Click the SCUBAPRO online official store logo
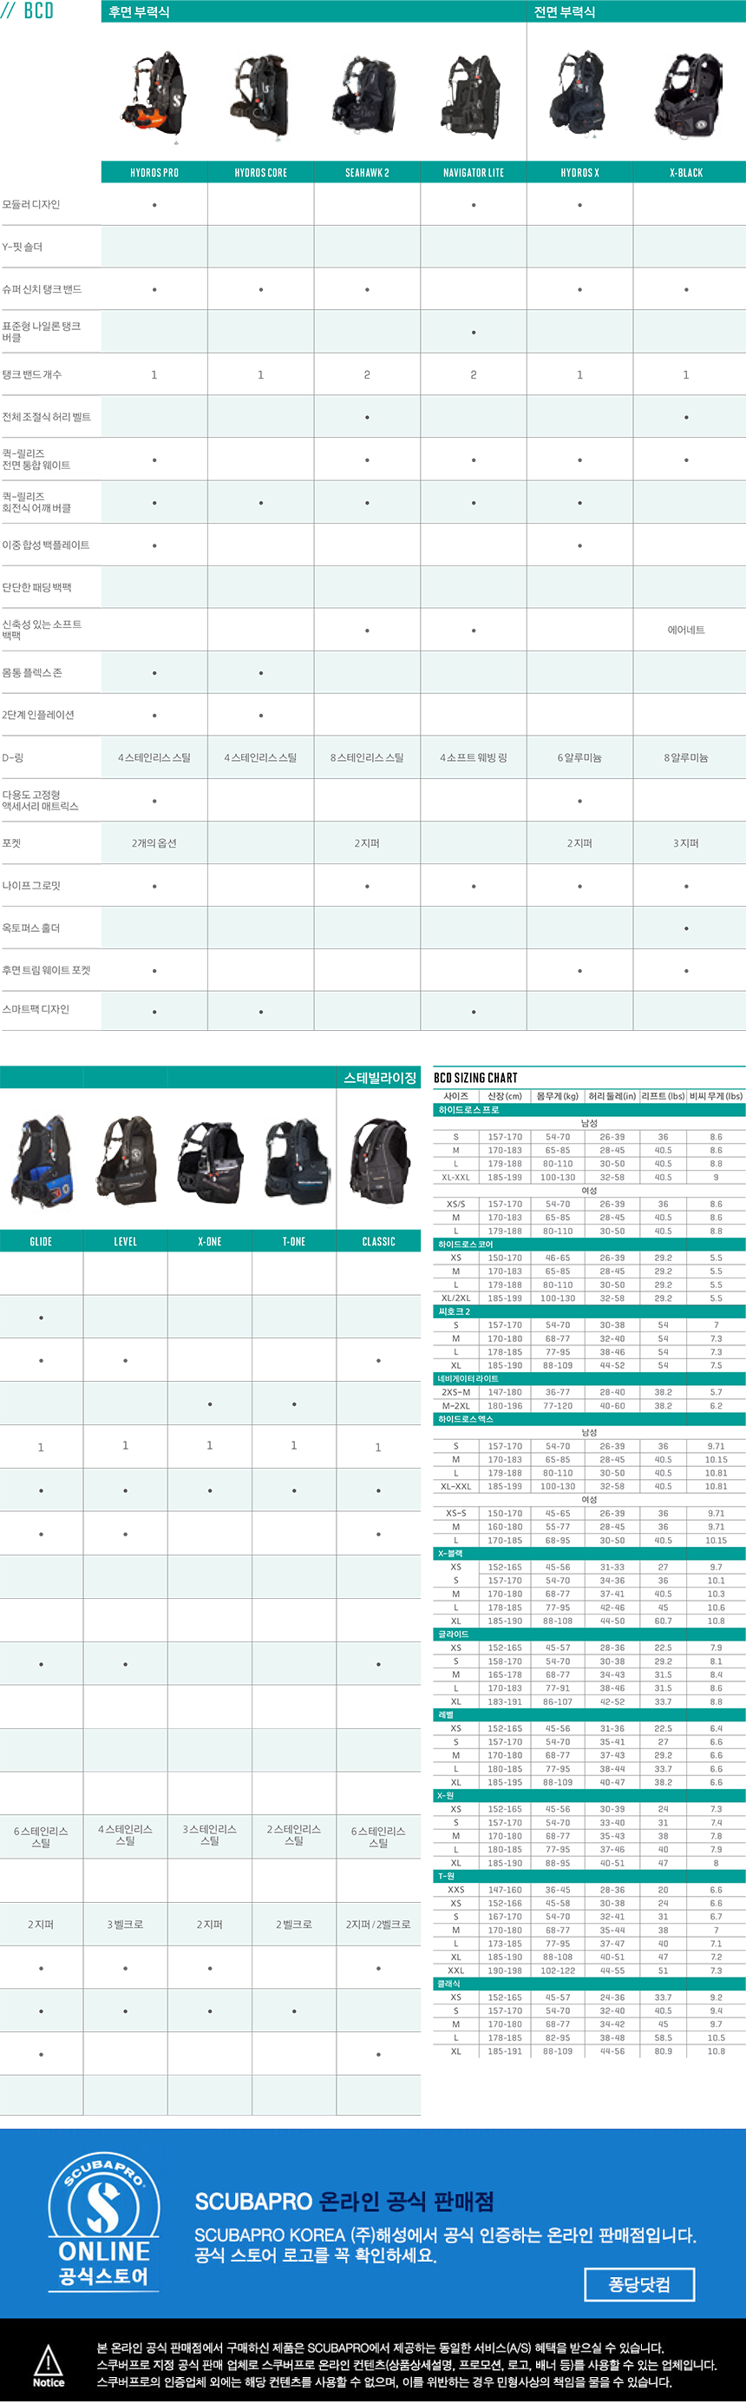 (x=103, y=2220)
